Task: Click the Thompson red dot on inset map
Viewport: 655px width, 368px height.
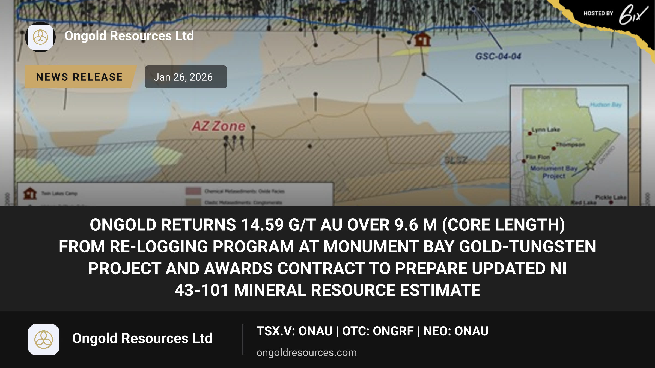Action: [554, 149]
